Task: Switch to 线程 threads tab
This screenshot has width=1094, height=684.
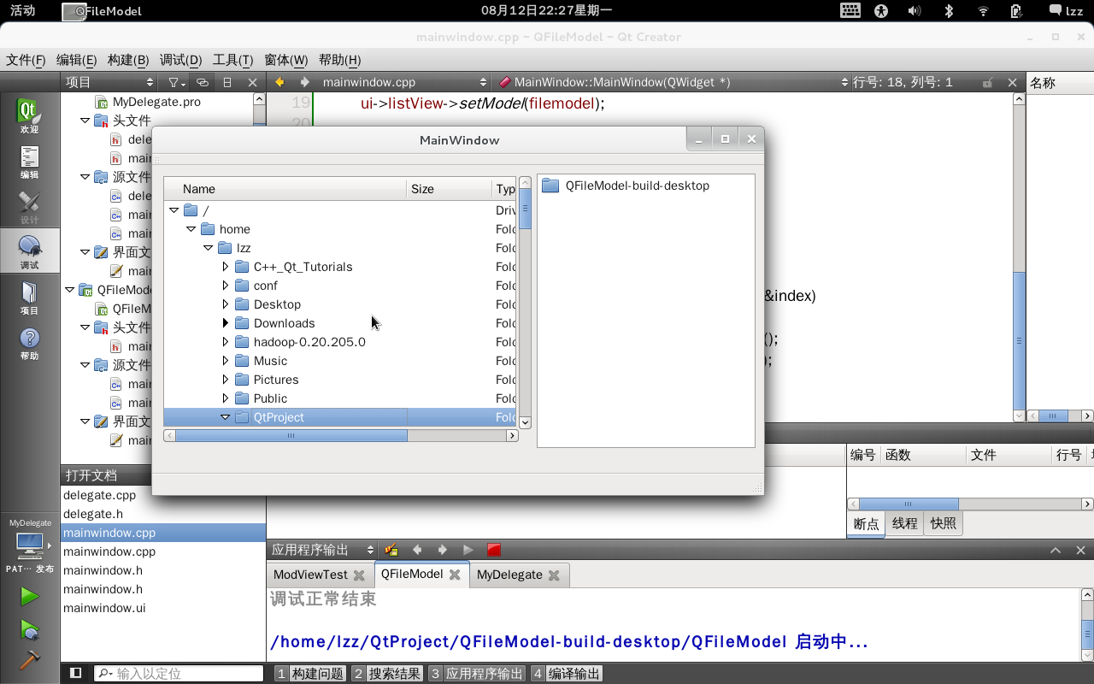Action: click(x=905, y=523)
